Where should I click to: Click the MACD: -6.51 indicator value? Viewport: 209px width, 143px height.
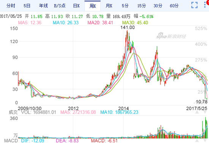[x=104, y=141]
